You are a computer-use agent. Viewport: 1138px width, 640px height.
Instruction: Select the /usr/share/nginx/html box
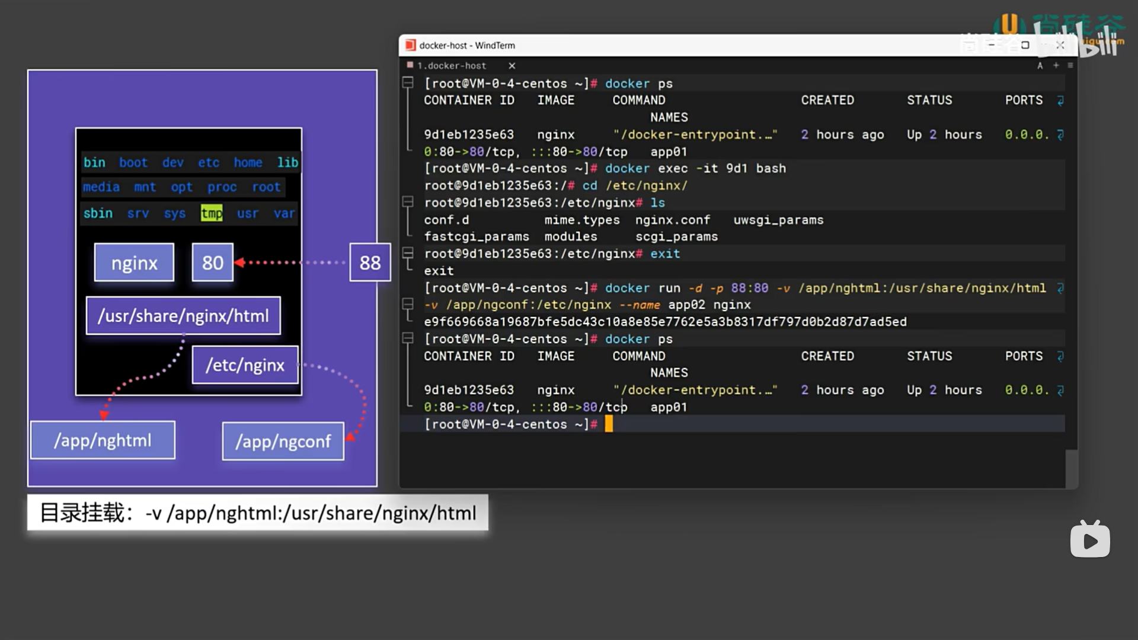tap(183, 316)
